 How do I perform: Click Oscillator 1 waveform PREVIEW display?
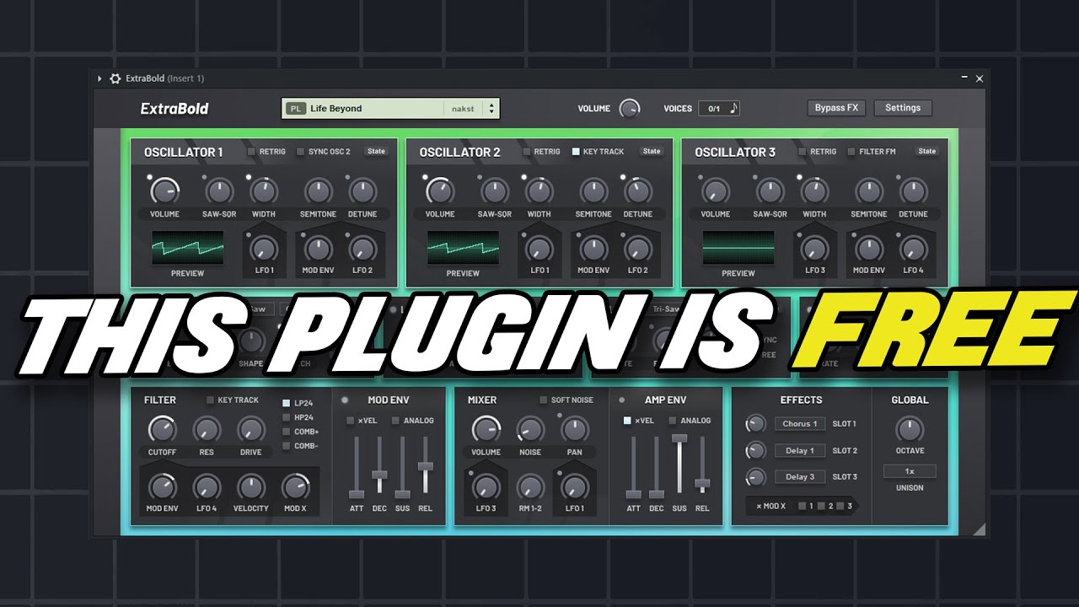point(188,247)
